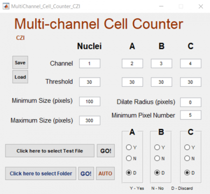This screenshot has width=210, height=194.
Task: Start the test file run with GO!
Action: click(x=105, y=151)
